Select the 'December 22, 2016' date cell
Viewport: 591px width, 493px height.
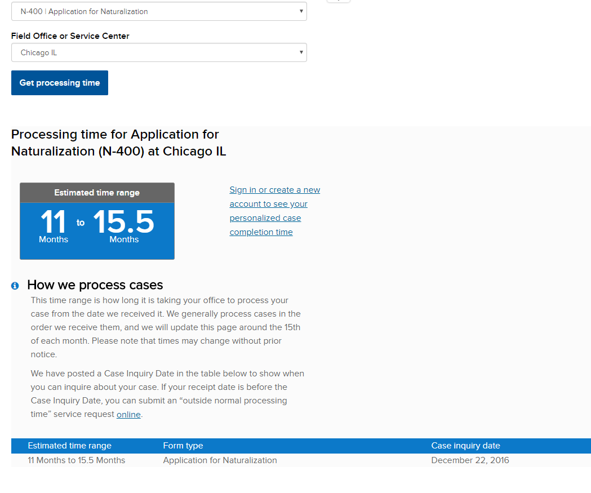470,460
